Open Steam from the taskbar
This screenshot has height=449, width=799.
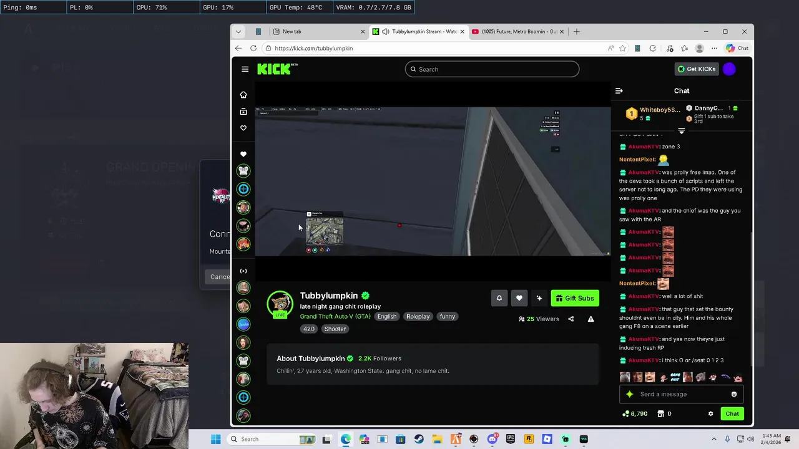tap(419, 439)
